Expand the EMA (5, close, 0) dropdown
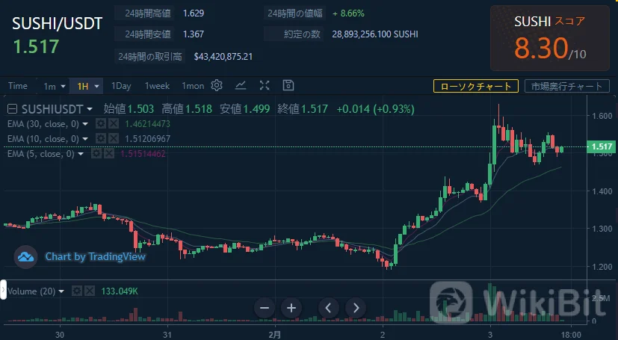 81,154
